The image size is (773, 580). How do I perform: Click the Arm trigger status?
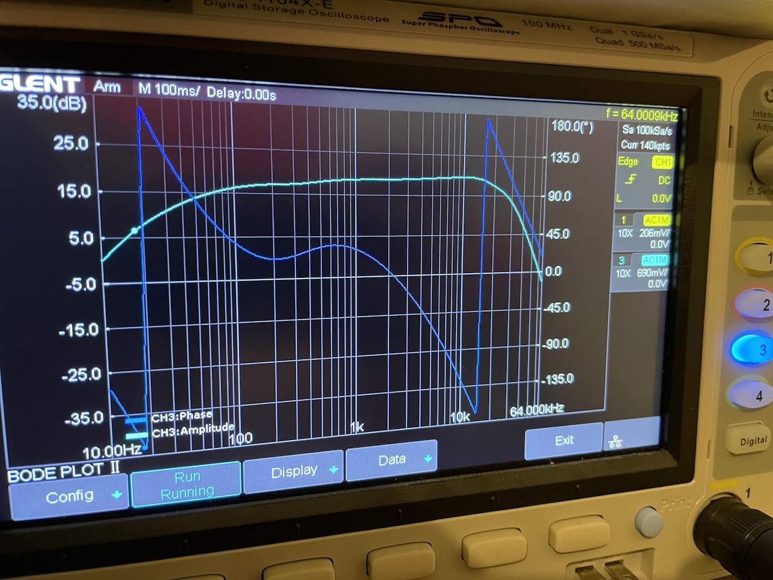point(107,86)
